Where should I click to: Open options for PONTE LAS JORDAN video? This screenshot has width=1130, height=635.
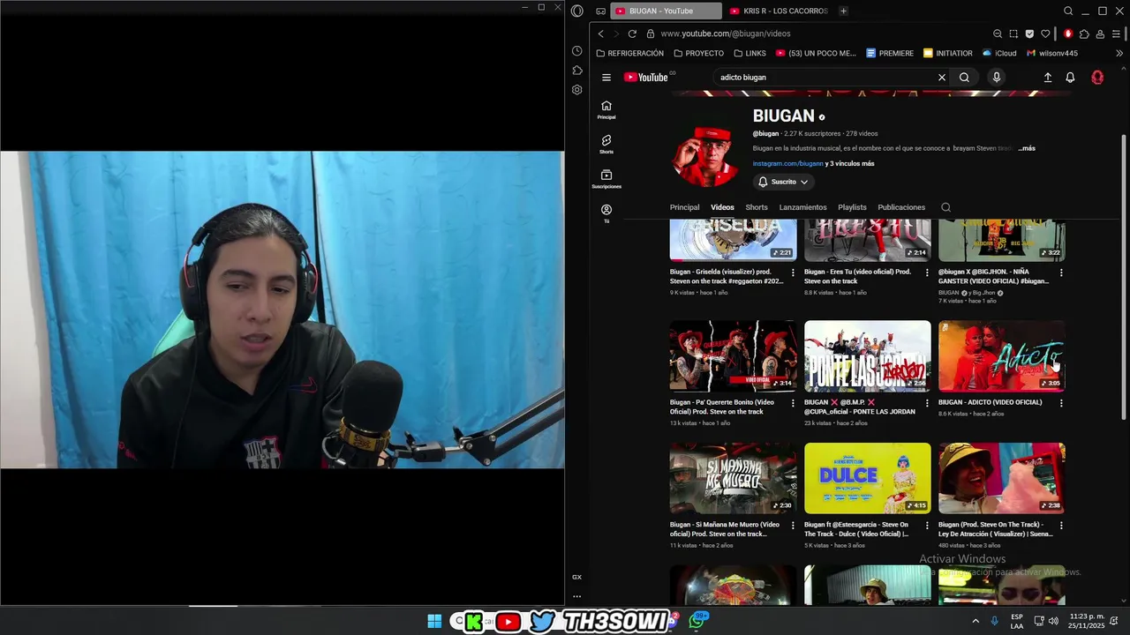point(927,403)
